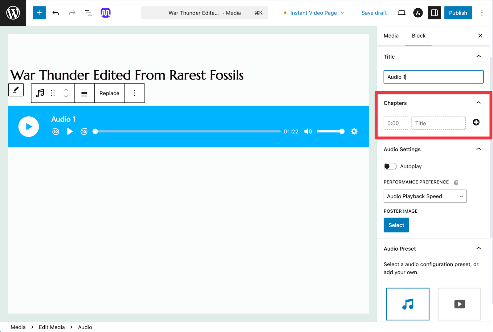Publish the page
Screen dimensions: 493x332
(x=458, y=13)
